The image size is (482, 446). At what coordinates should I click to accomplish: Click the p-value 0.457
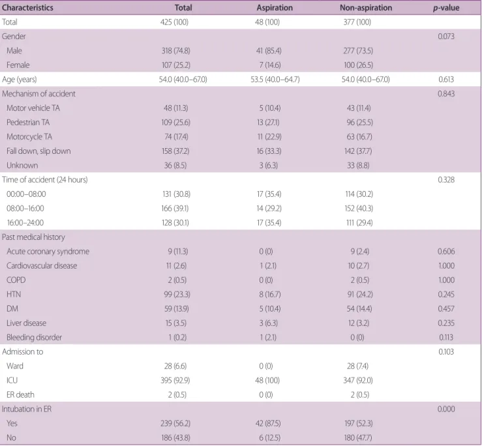point(446,309)
